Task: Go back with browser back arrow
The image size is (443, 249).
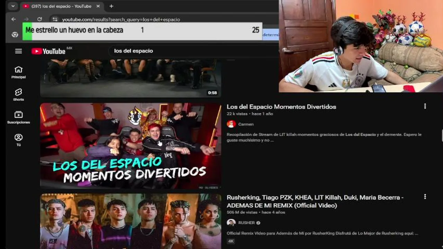Action: (14, 19)
